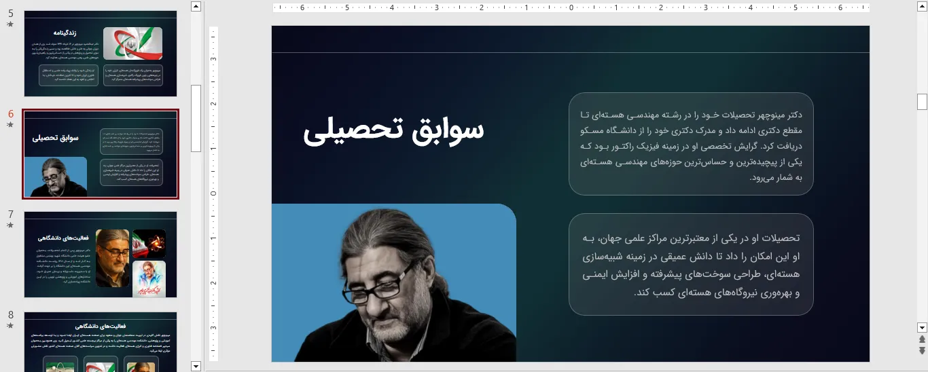Click the text box starting تحصیلات او در یکی

coord(691,264)
